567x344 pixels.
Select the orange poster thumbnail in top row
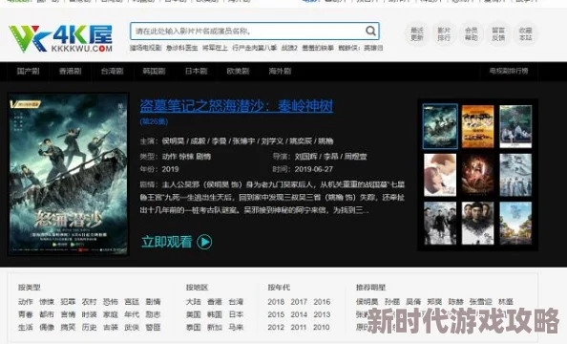(x=477, y=126)
